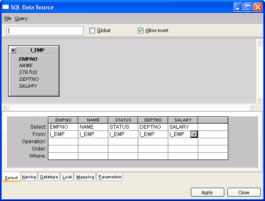This screenshot has width=265, height=201.
Task: Open the From dropdown in SALARY column
Action: coord(194,134)
